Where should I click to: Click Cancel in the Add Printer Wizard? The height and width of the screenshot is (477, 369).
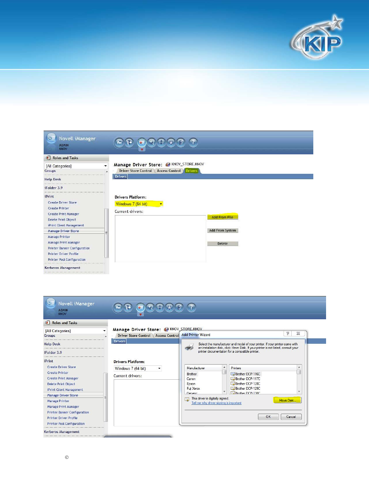coord(291,417)
